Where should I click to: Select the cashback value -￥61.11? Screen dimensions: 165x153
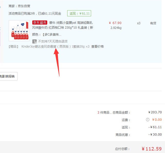pos(155,127)
